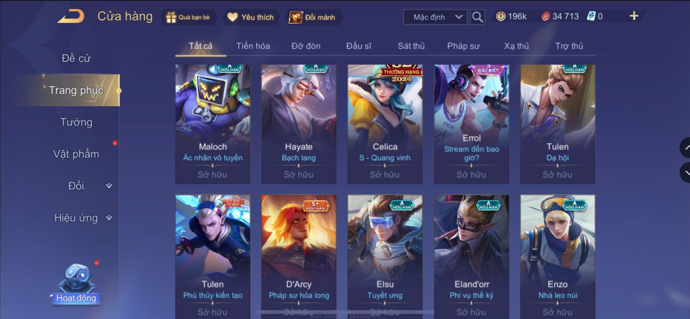Tap the gold coin balance icon

(501, 16)
